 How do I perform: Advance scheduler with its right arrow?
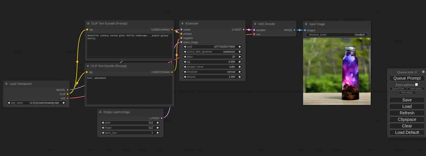click(x=240, y=72)
